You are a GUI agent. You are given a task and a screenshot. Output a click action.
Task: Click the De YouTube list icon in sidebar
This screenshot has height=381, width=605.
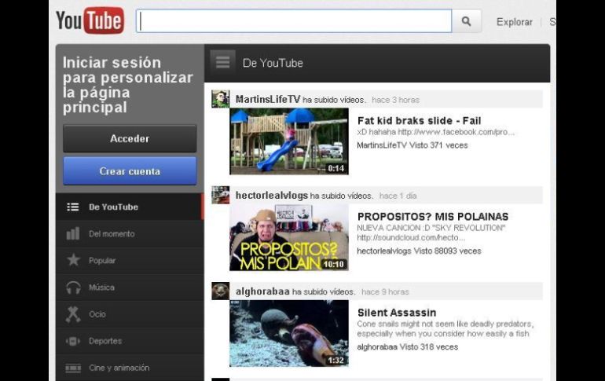tap(73, 207)
